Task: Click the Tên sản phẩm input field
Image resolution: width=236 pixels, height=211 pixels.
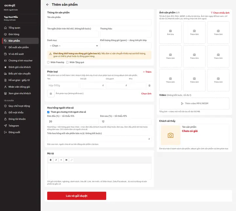Action: tap(99, 23)
